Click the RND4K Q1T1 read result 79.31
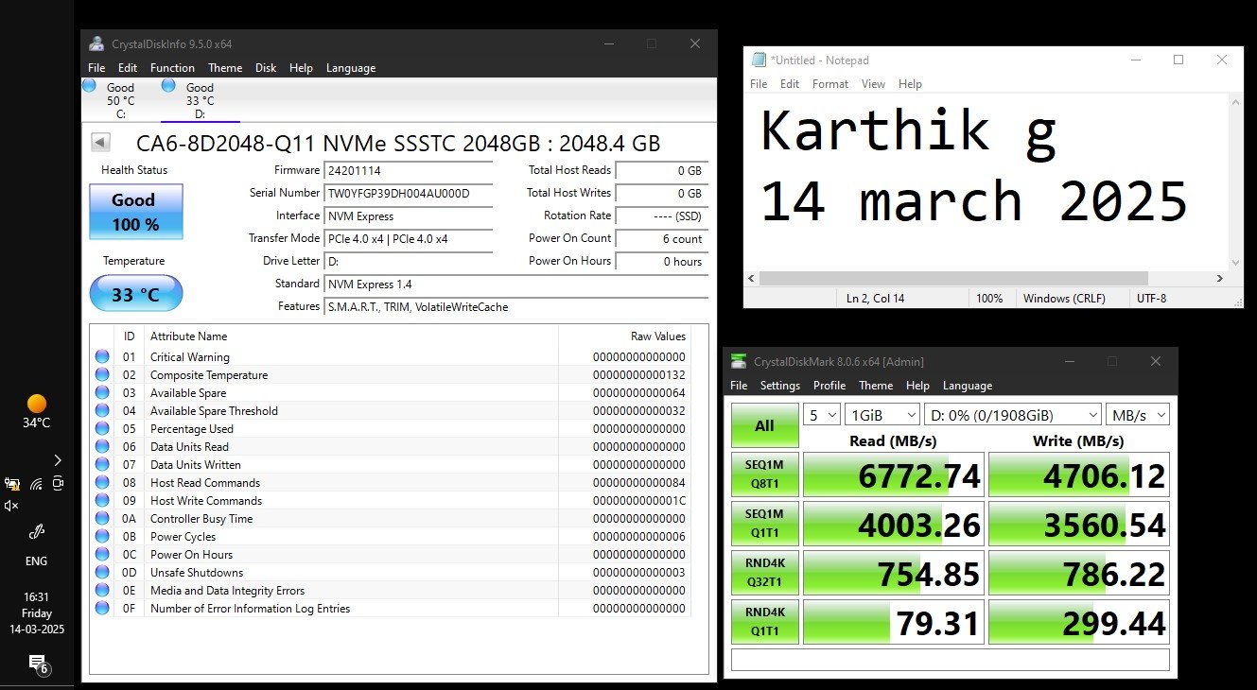1257x690 pixels. pyautogui.click(x=893, y=622)
